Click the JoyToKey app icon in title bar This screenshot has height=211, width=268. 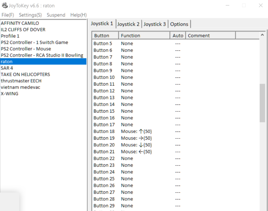5,5
